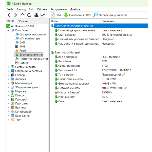
Task: Click the Windows logo icon for Операційна система
Action: point(12,71)
